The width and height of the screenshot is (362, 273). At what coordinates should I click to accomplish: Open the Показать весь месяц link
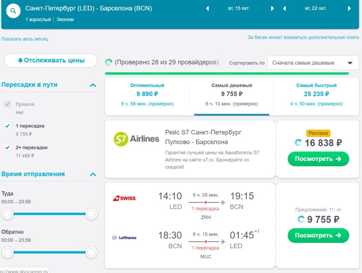point(25,39)
